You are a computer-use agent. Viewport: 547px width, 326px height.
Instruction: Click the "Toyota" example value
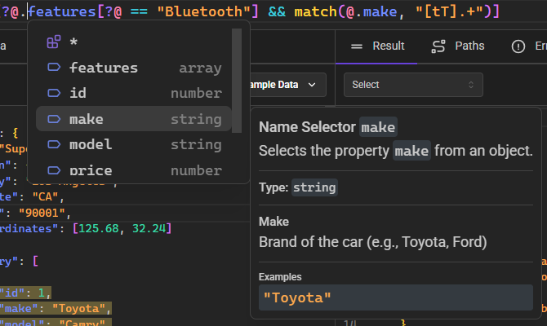[297, 297]
